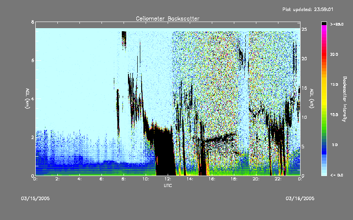The image size is (353, 220).
Task: Click the "Ceilometer Backscatter" plot title
Action: (x=168, y=18)
